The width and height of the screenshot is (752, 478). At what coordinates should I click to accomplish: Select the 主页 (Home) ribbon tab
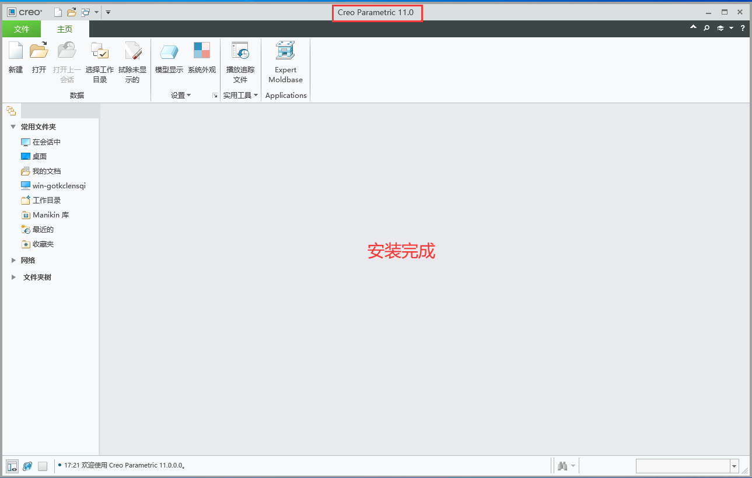click(x=65, y=29)
